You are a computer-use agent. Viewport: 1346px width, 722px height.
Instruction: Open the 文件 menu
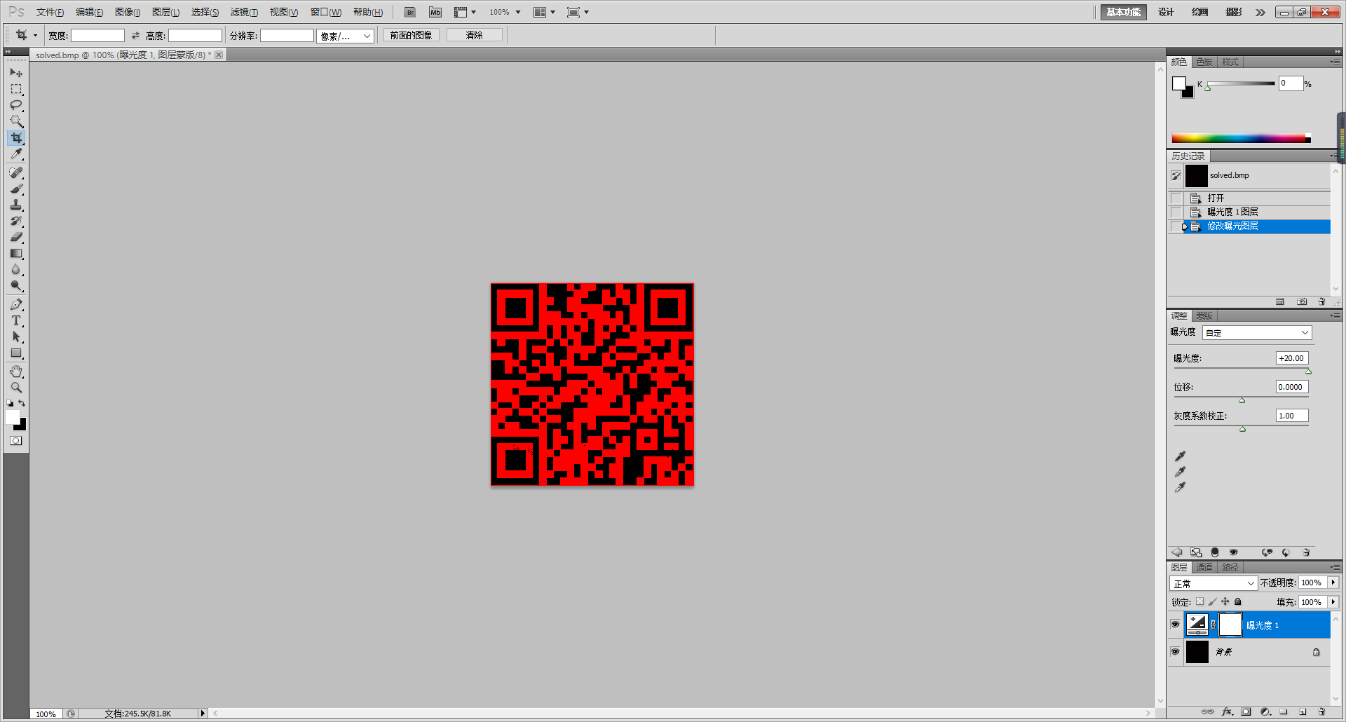click(x=50, y=12)
